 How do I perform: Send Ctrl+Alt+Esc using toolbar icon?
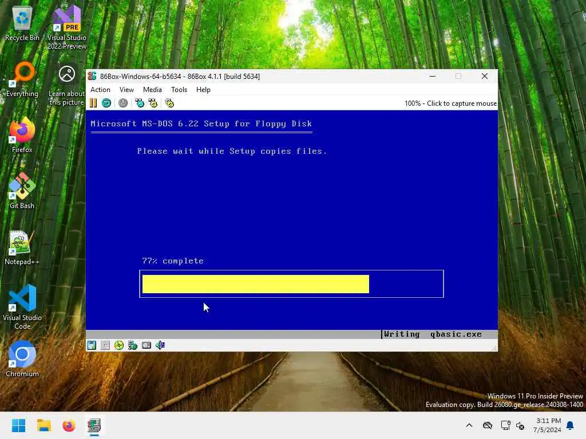tap(153, 103)
